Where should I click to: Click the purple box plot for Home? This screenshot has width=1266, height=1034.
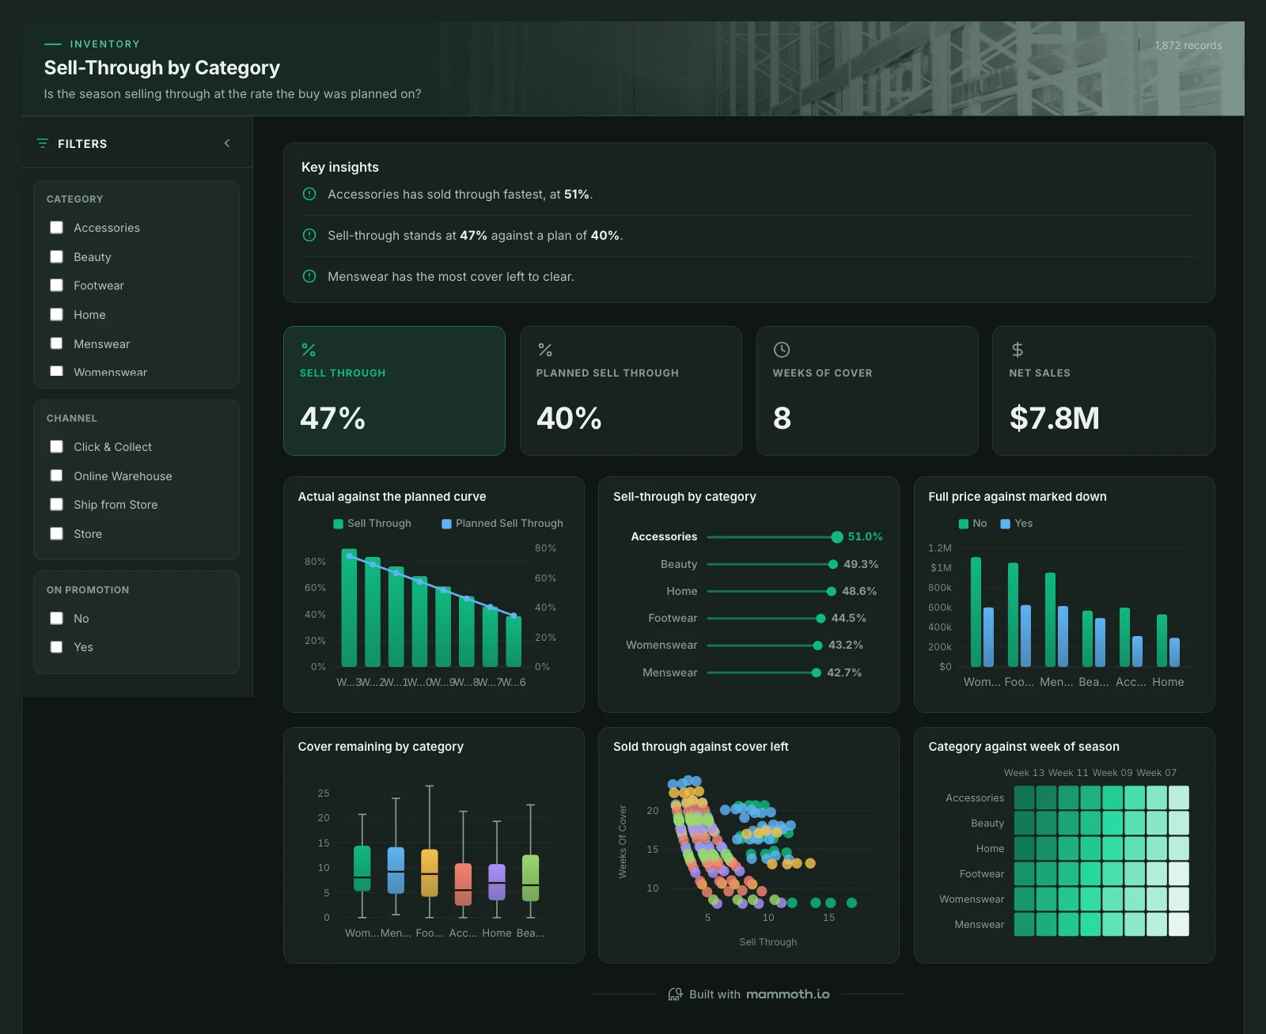point(497,882)
